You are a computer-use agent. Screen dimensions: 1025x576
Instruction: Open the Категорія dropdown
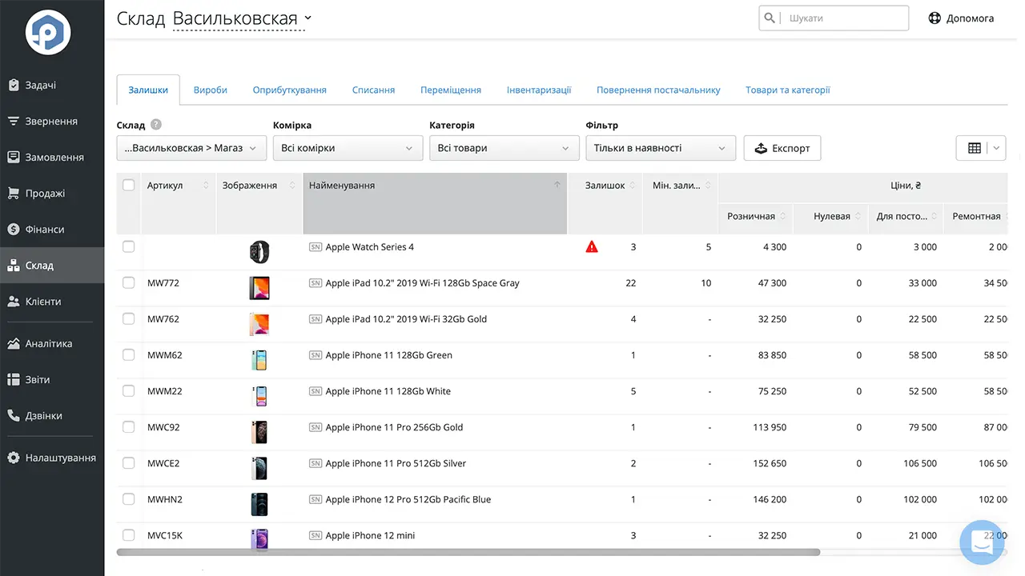(504, 148)
